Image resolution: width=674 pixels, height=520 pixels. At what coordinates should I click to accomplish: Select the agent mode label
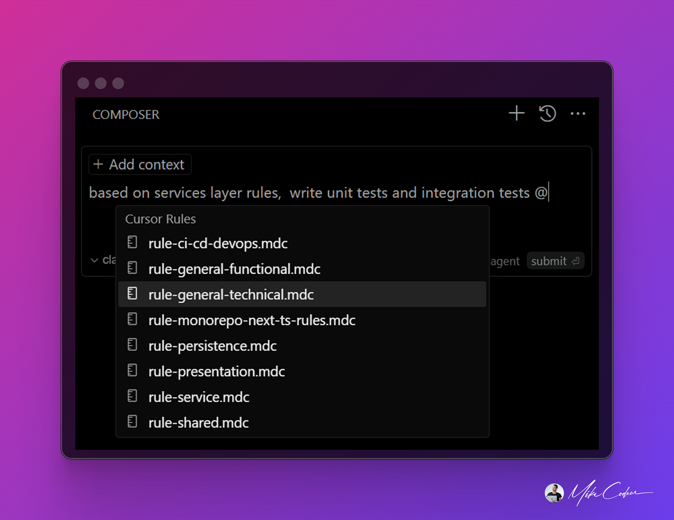(505, 261)
